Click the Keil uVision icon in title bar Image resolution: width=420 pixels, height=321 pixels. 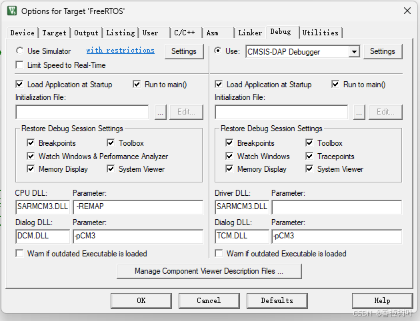point(12,11)
